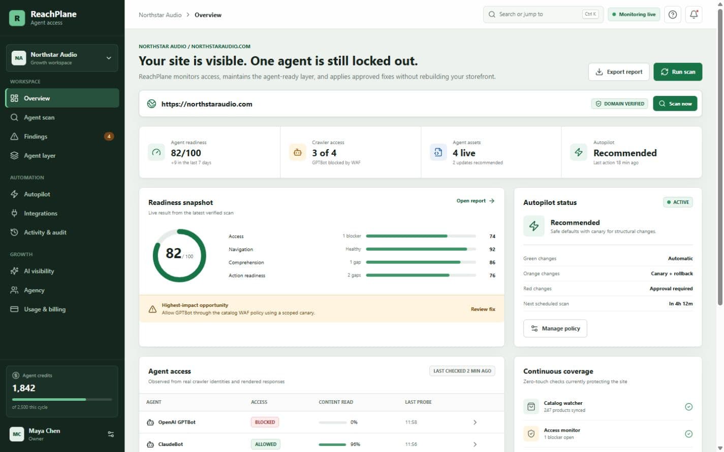Screen dimensions: 724x452
Task: Click the Access monitor green check icon
Action: [x=688, y=434]
